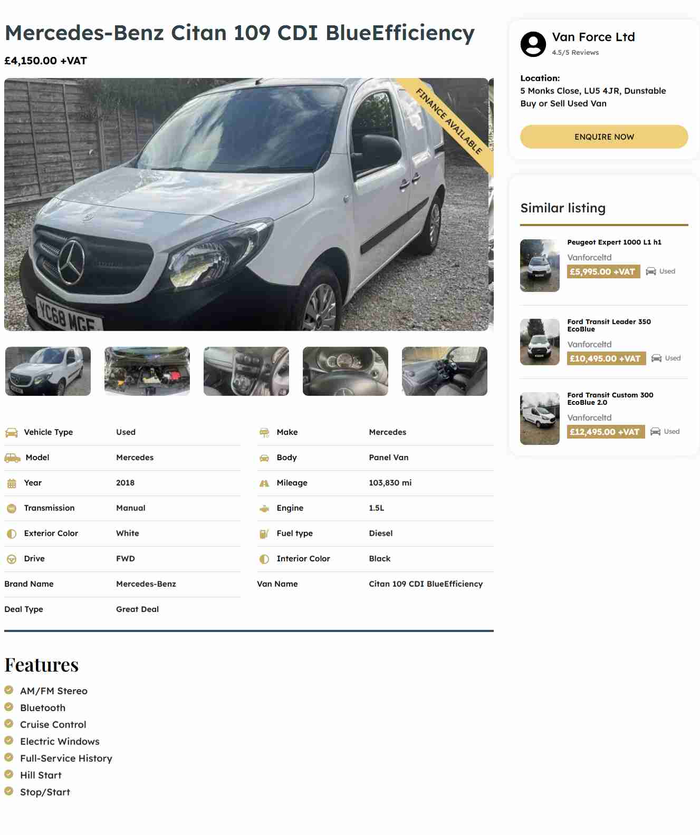This screenshot has height=835, width=700.
Task: Click the Drive steering wheel icon
Action: (12, 559)
